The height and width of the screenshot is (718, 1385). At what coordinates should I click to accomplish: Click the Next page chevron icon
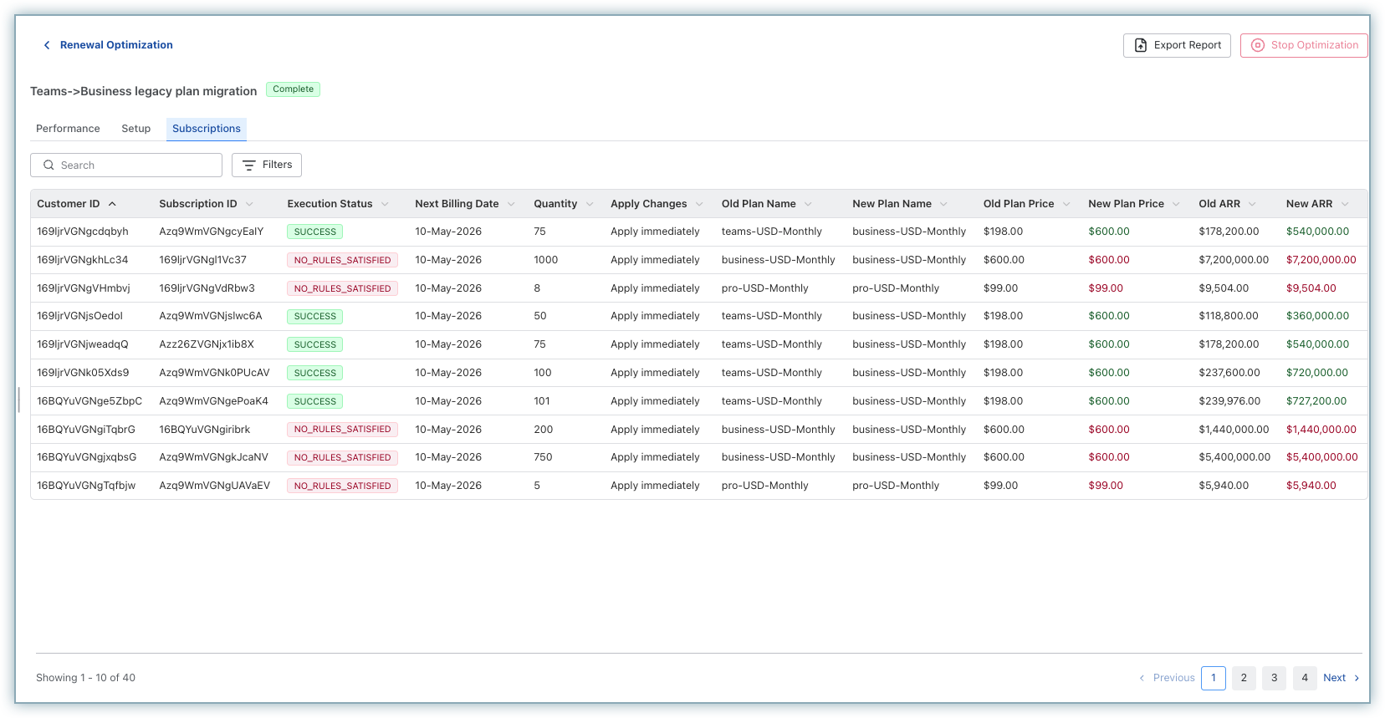pos(1357,678)
